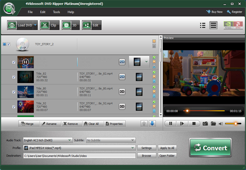Click the orange remove icon for TOY_STORY_2 disc
This screenshot has width=246, height=170.
pos(154,41)
